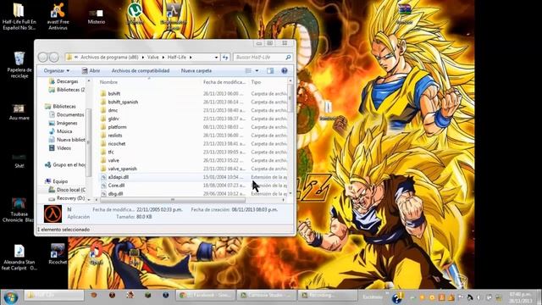Viewport: 542px width, 305px height.
Task: Select Imágenes in the navigation pane
Action: click(67, 123)
